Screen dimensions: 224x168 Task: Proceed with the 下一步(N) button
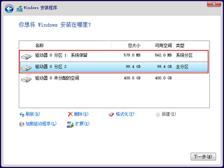pos(203,156)
